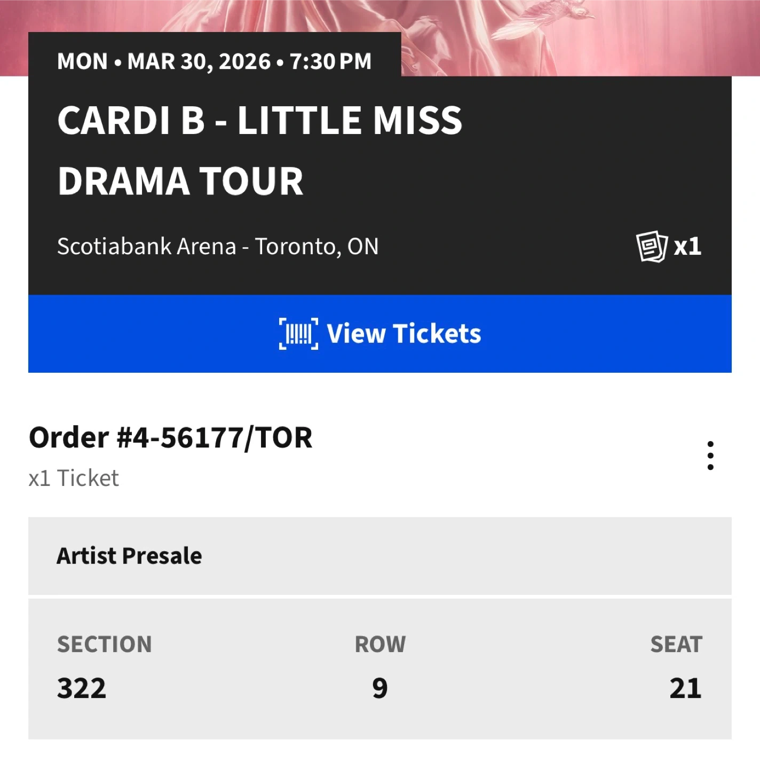Click the ticket stack icon beside x1
This screenshot has height=769, width=760.
click(652, 247)
